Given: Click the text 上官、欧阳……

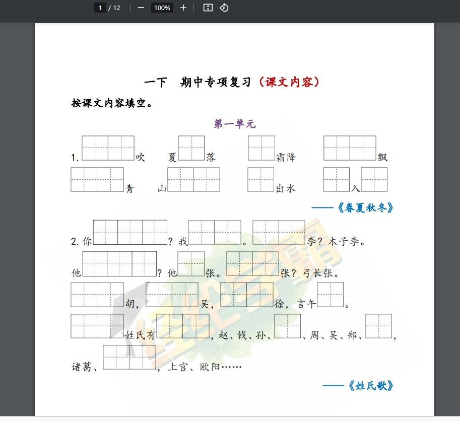Looking at the screenshot, I should click(x=205, y=367).
